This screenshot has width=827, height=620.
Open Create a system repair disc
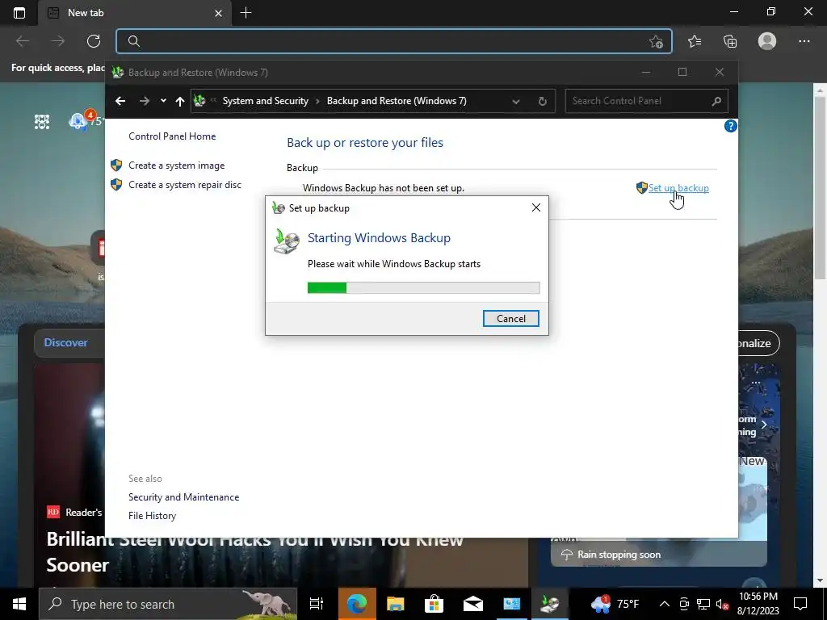(185, 185)
